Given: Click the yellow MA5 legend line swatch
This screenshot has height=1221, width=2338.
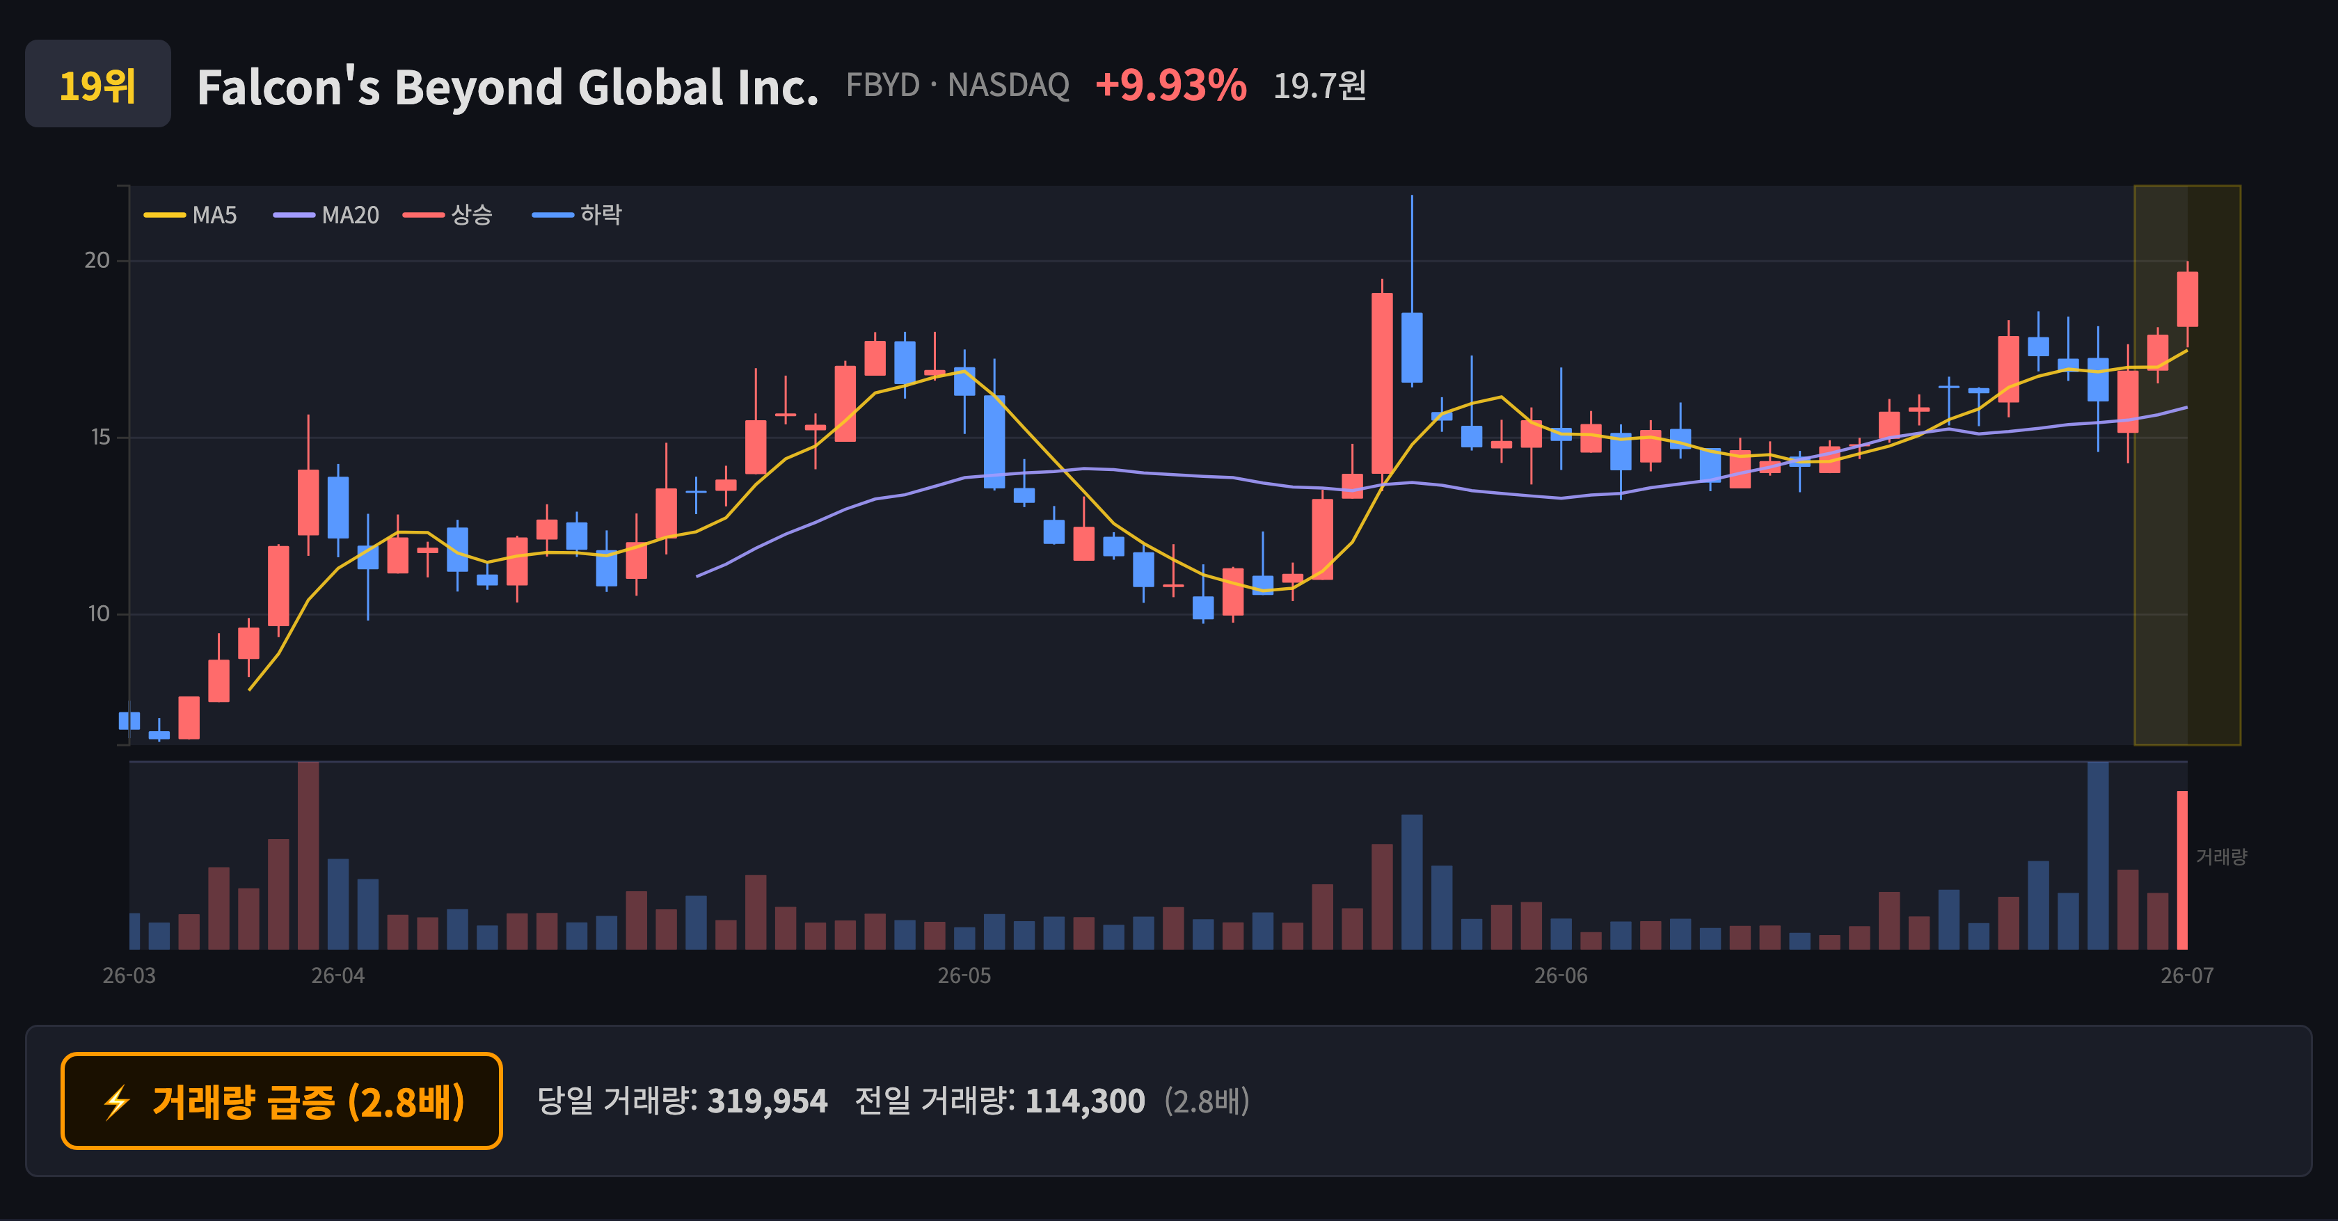Looking at the screenshot, I should coord(164,215).
